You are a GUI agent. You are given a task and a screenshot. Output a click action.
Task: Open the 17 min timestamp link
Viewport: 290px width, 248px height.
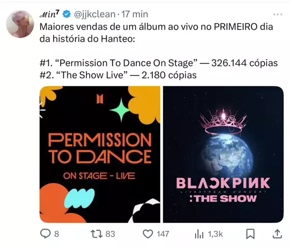(x=135, y=14)
